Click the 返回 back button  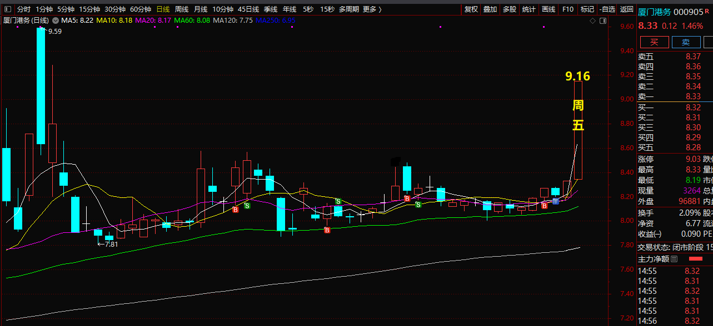(626, 9)
